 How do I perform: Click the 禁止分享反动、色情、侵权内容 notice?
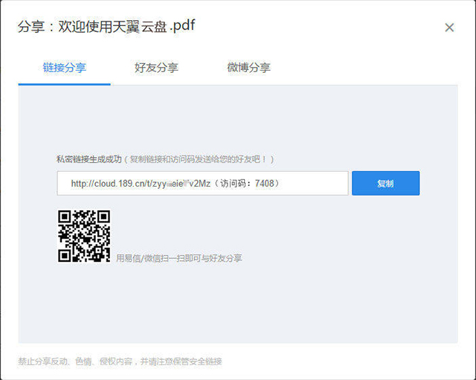pos(75,361)
